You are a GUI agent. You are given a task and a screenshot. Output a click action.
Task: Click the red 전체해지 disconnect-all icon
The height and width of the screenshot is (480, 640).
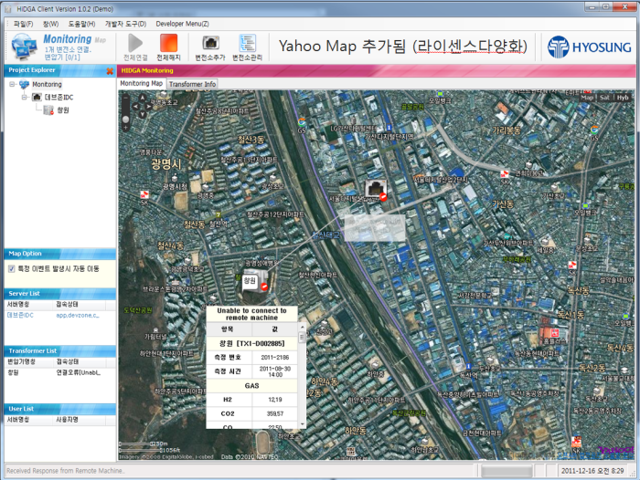(x=168, y=43)
